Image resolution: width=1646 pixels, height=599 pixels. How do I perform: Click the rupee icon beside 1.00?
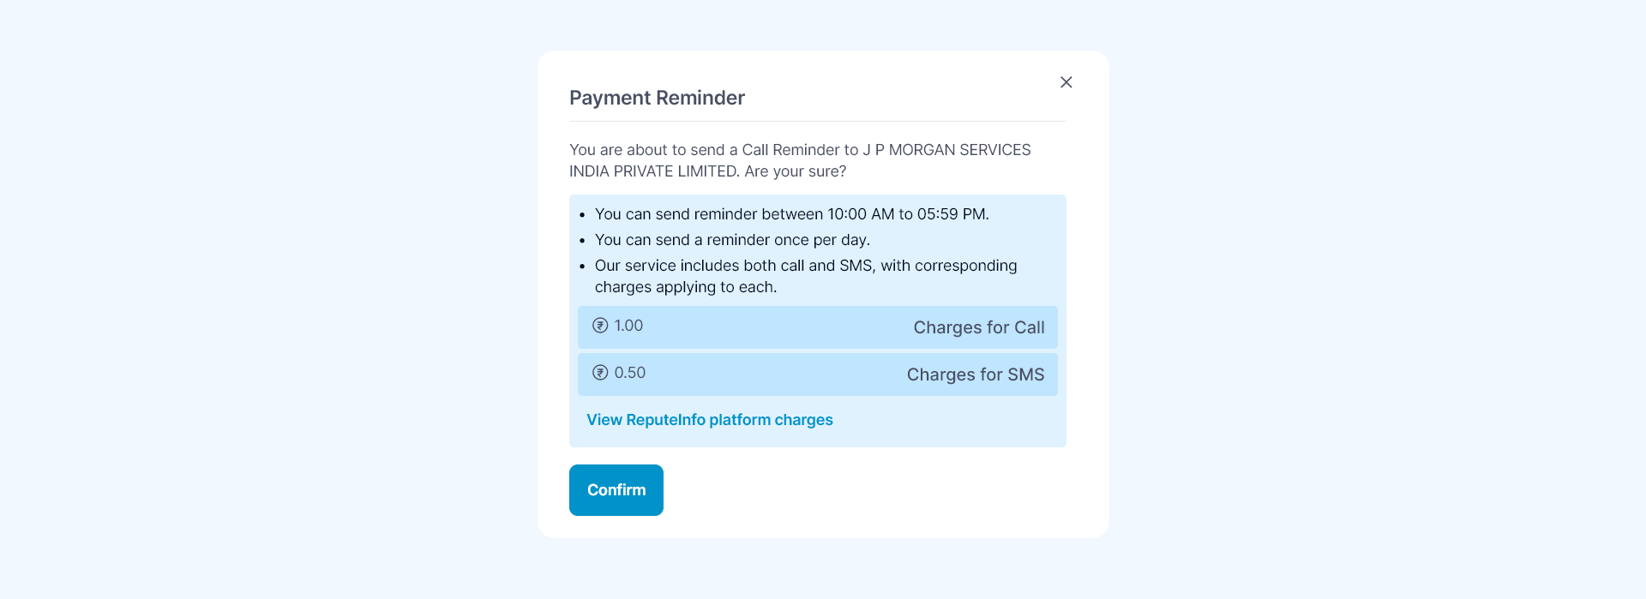pyautogui.click(x=601, y=326)
